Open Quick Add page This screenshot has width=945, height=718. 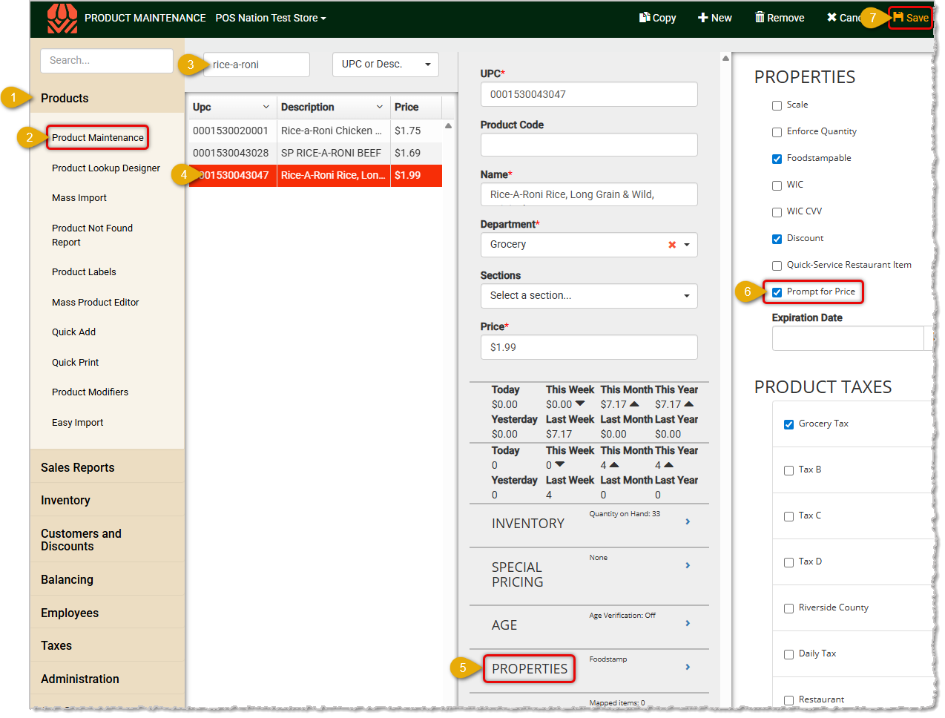(x=73, y=332)
